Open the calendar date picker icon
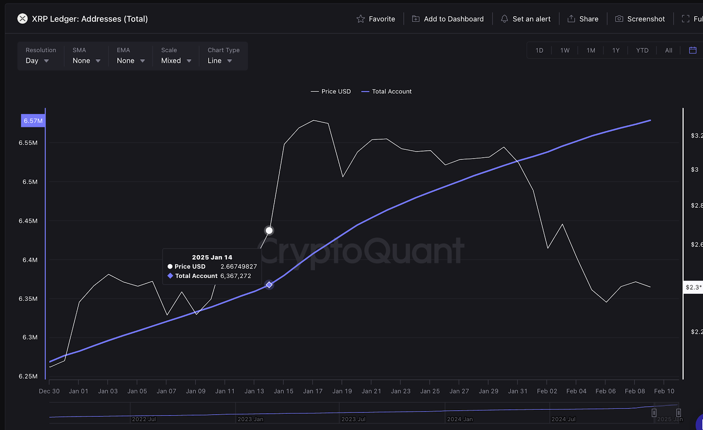The width and height of the screenshot is (703, 430). [x=693, y=50]
